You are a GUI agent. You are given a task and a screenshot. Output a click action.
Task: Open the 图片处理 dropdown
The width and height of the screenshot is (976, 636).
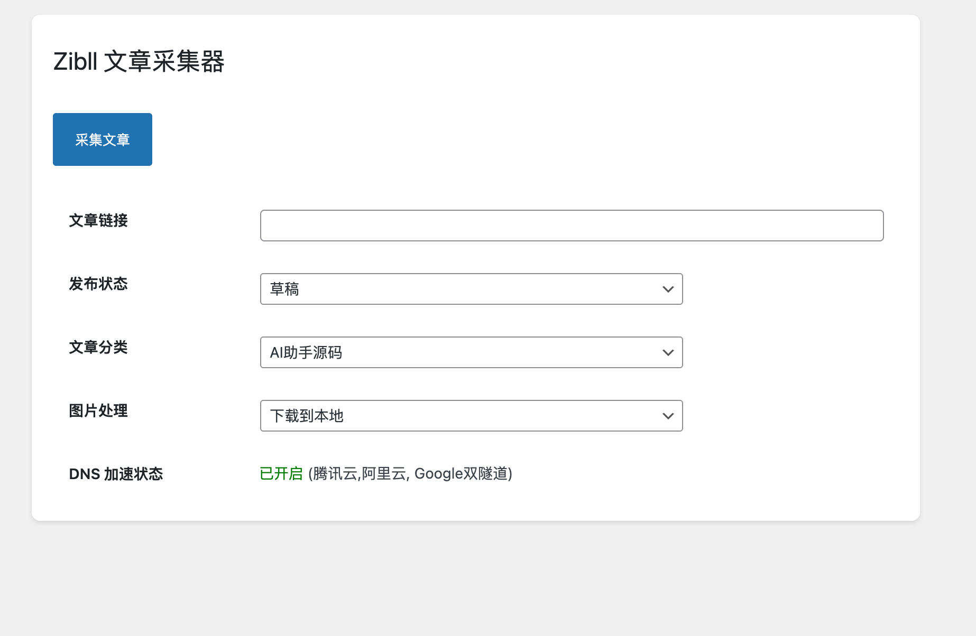coord(471,416)
